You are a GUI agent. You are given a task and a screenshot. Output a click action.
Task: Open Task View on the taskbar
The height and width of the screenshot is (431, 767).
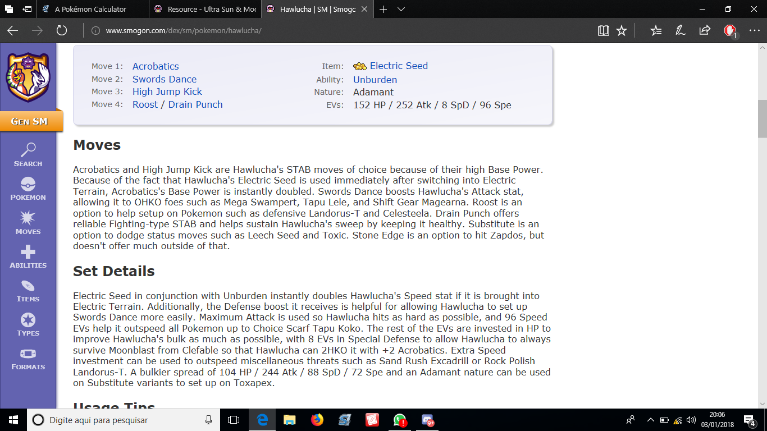click(234, 420)
